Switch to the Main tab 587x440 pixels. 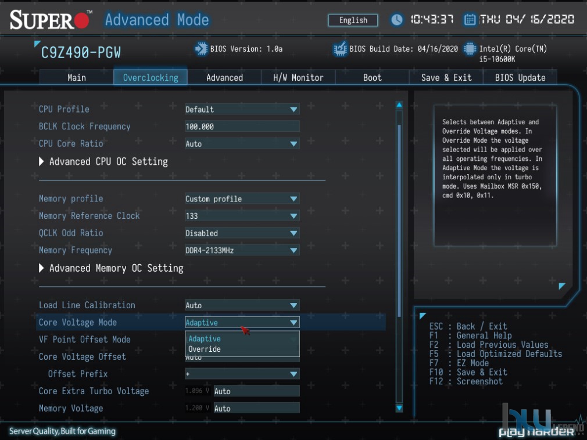point(76,77)
